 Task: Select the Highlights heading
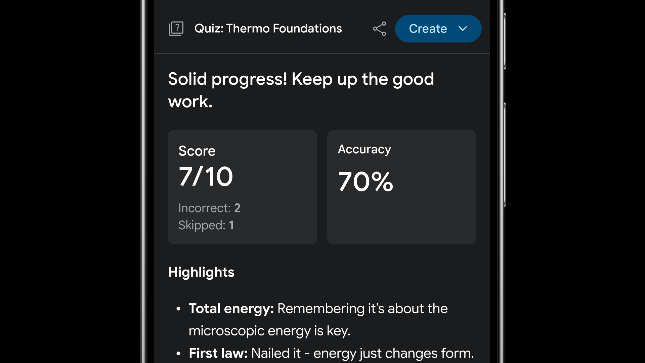click(x=201, y=272)
